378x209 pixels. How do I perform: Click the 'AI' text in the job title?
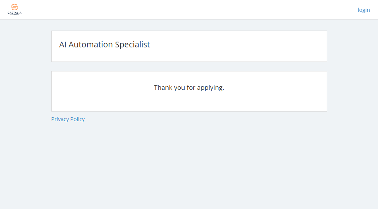coord(63,45)
